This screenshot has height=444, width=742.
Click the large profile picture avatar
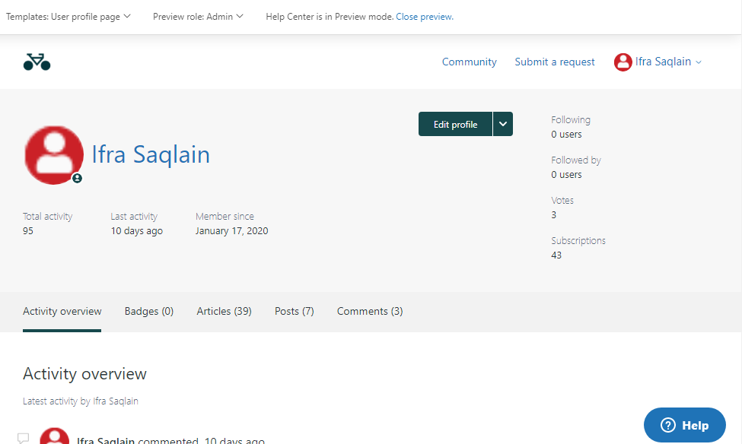tap(54, 155)
